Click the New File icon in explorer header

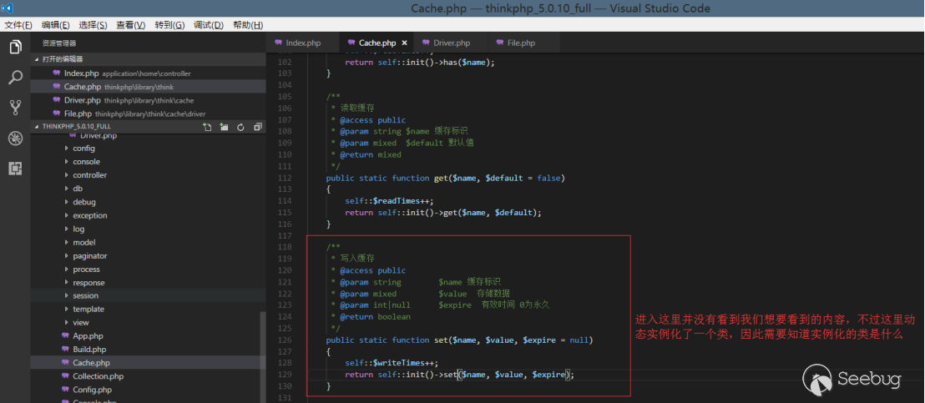[207, 127]
